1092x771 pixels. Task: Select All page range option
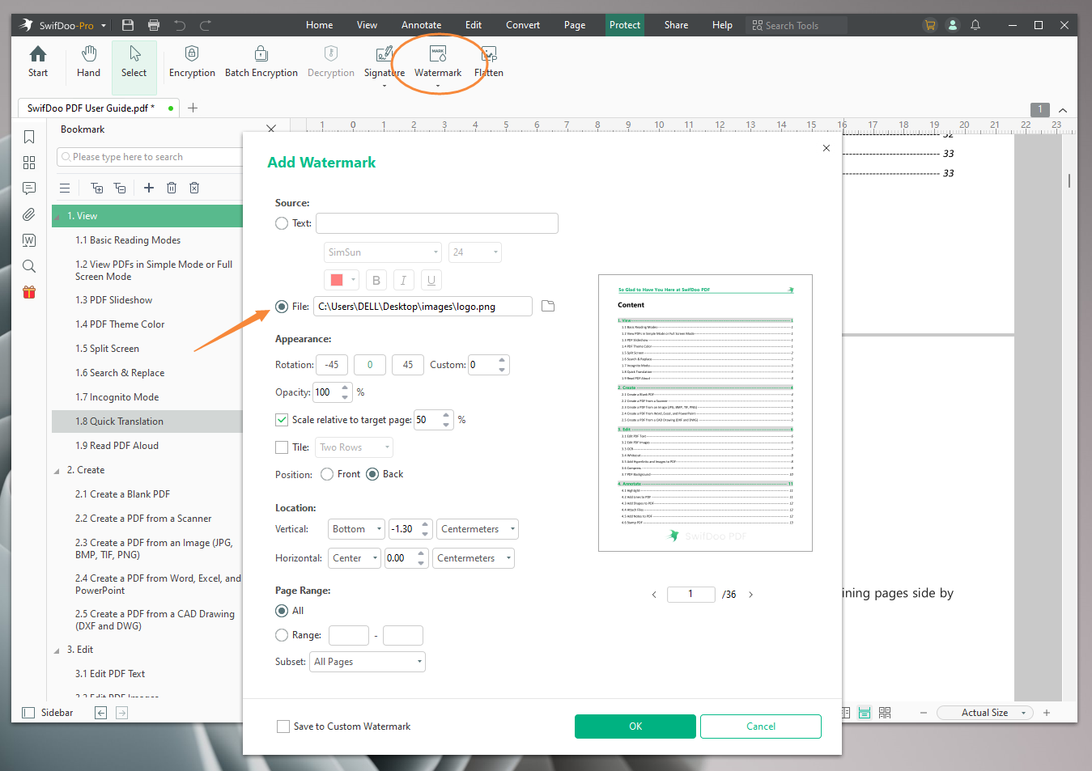[x=282, y=611]
